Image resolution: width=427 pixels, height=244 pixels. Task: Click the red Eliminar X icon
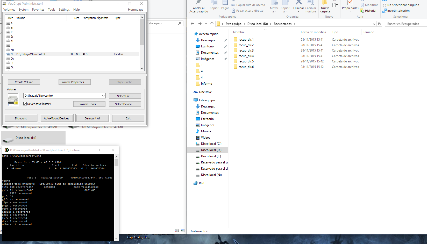pos(298,3)
